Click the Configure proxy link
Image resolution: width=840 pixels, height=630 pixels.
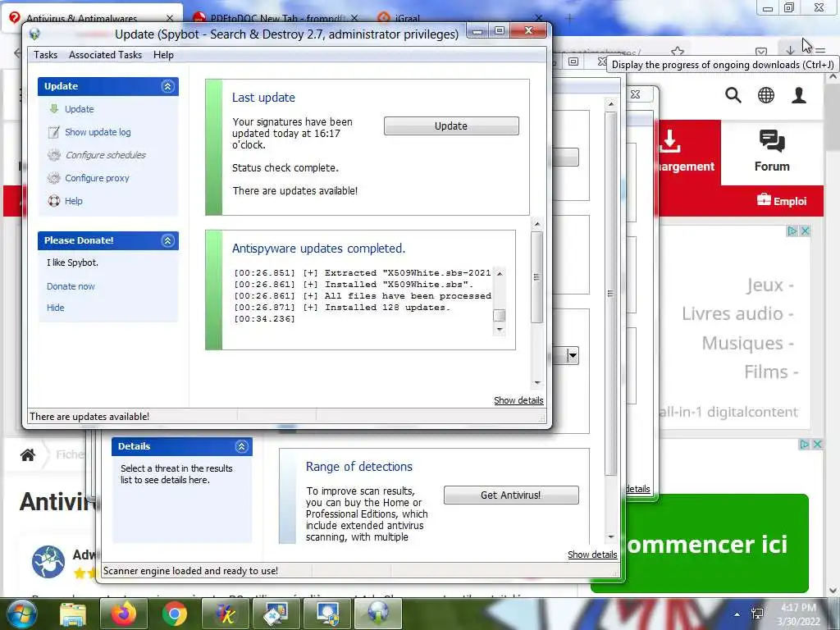click(x=97, y=178)
